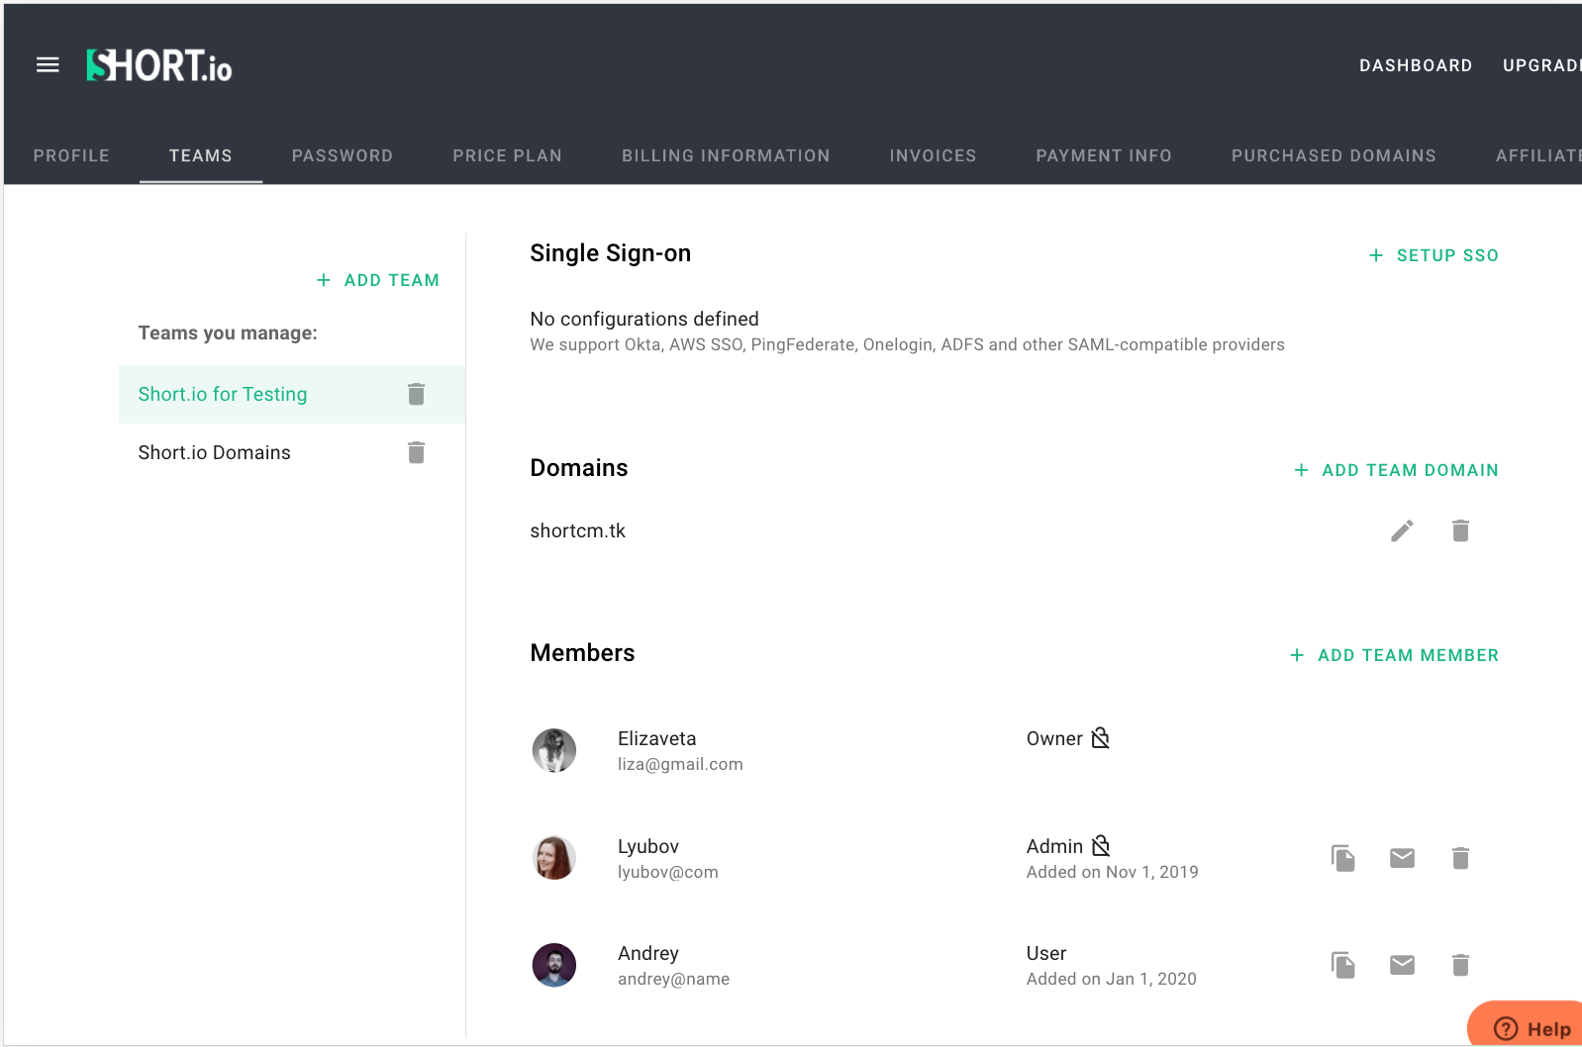Open Andrey's avatar picture

point(554,965)
